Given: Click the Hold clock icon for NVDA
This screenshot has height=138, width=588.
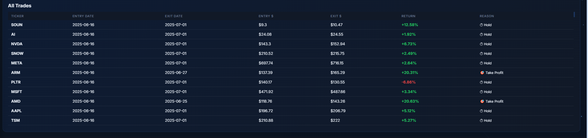Looking at the screenshot, I should pos(481,44).
